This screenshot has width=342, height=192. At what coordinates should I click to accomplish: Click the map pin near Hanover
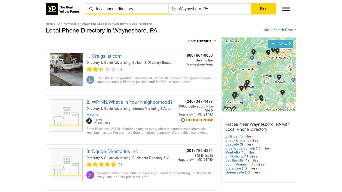(279, 77)
